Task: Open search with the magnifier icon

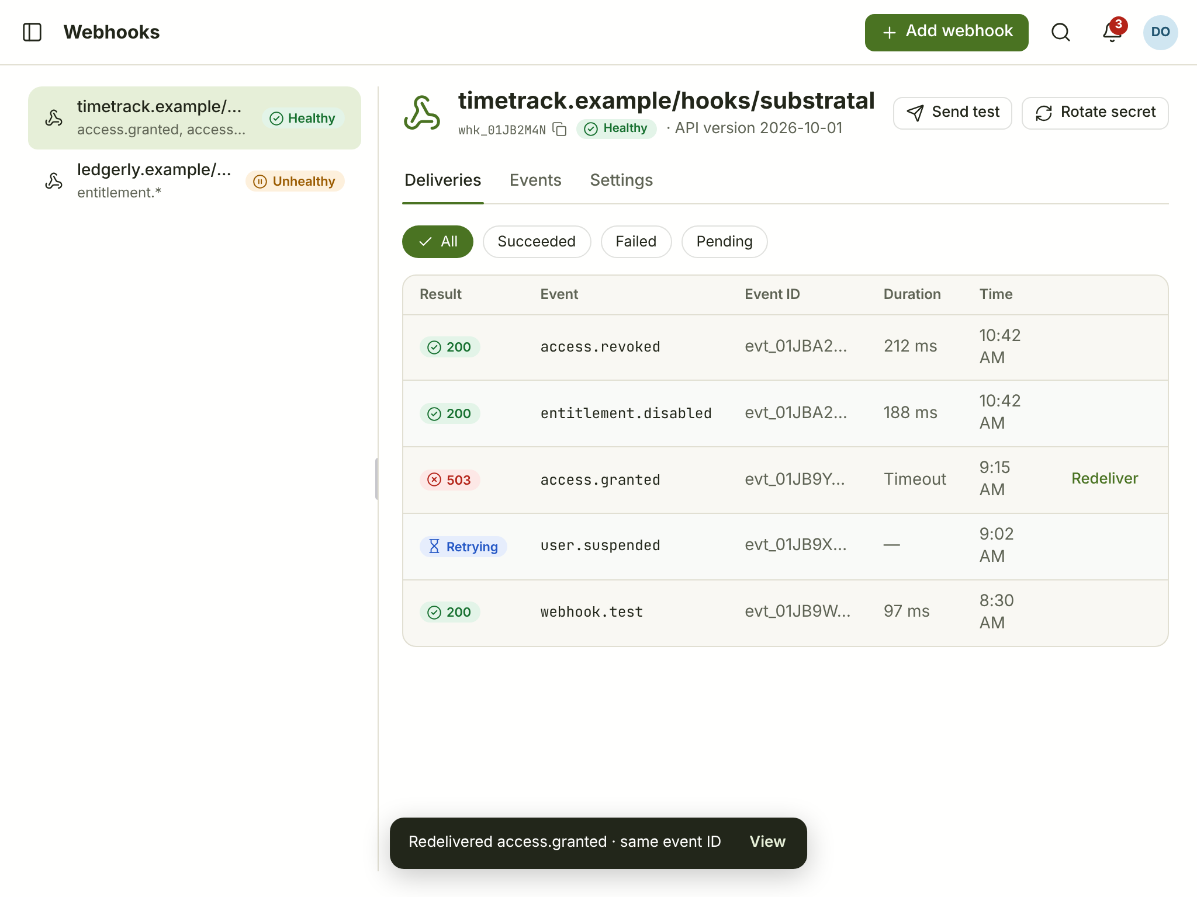Action: click(1060, 32)
